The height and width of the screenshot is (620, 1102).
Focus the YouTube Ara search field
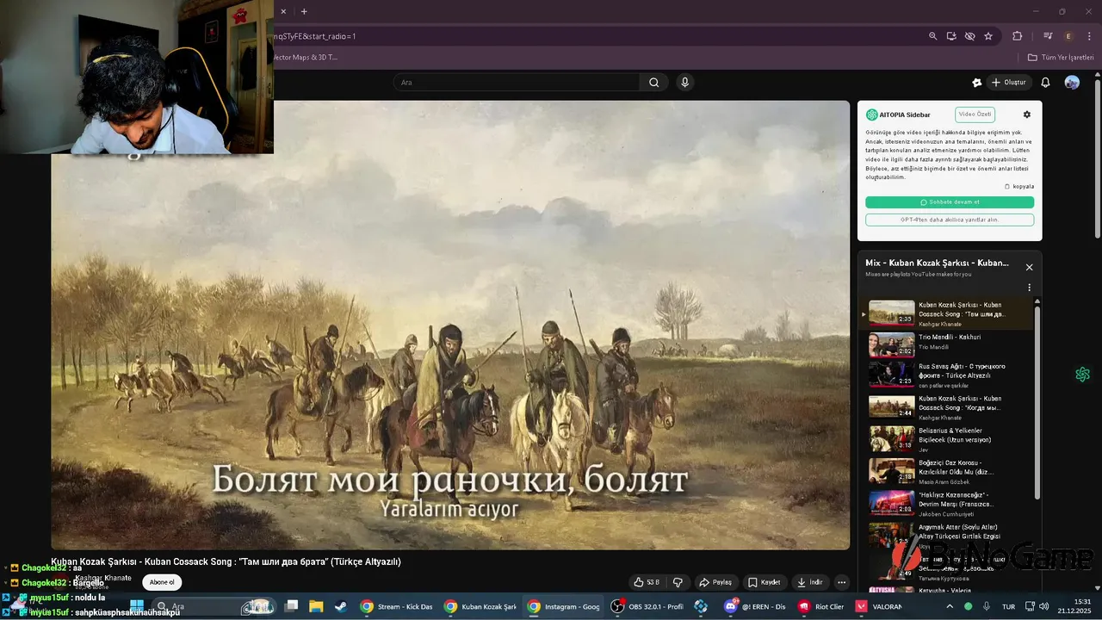tap(517, 83)
